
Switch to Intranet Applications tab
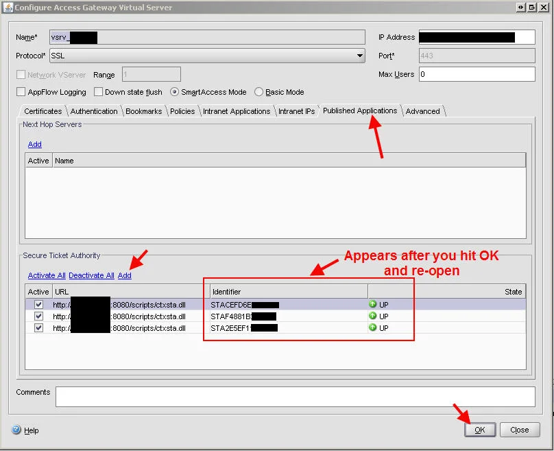click(x=237, y=111)
